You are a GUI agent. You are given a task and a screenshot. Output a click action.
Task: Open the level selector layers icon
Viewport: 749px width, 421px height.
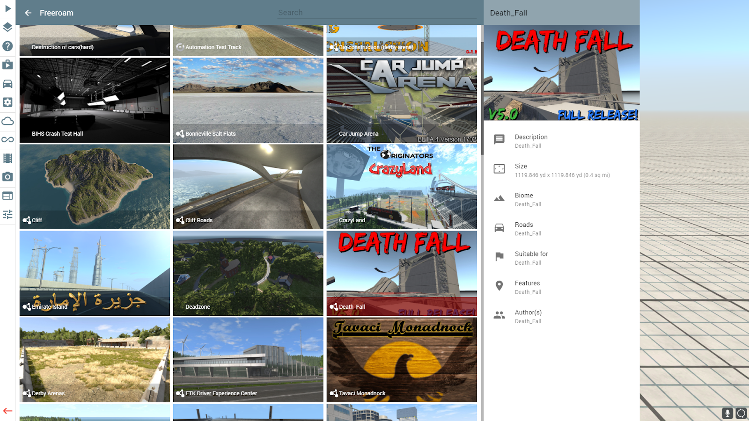[x=7, y=27]
